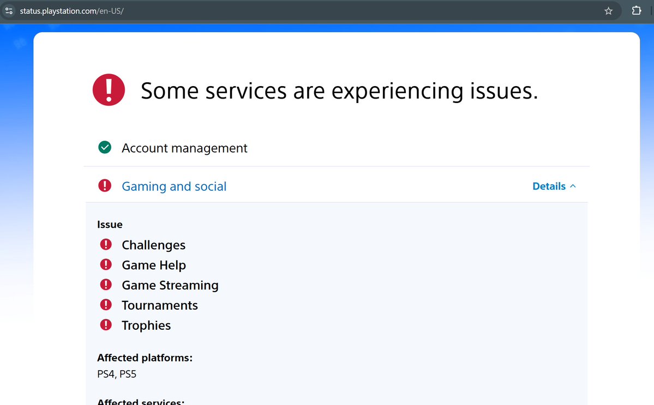Click the green check icon for Account management
Viewport: 654px width, 405px height.
pos(105,148)
